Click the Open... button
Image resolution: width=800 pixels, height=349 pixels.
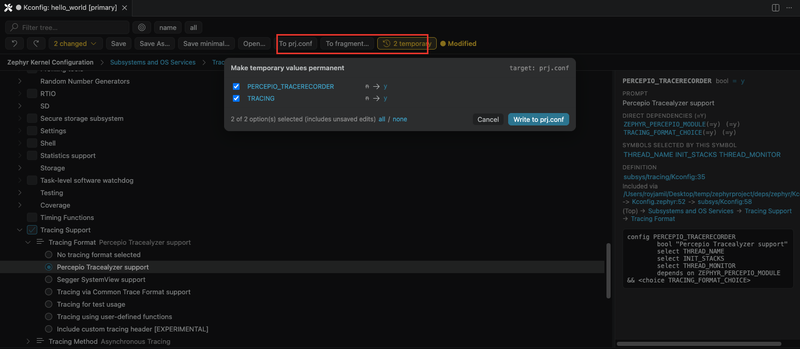point(254,43)
